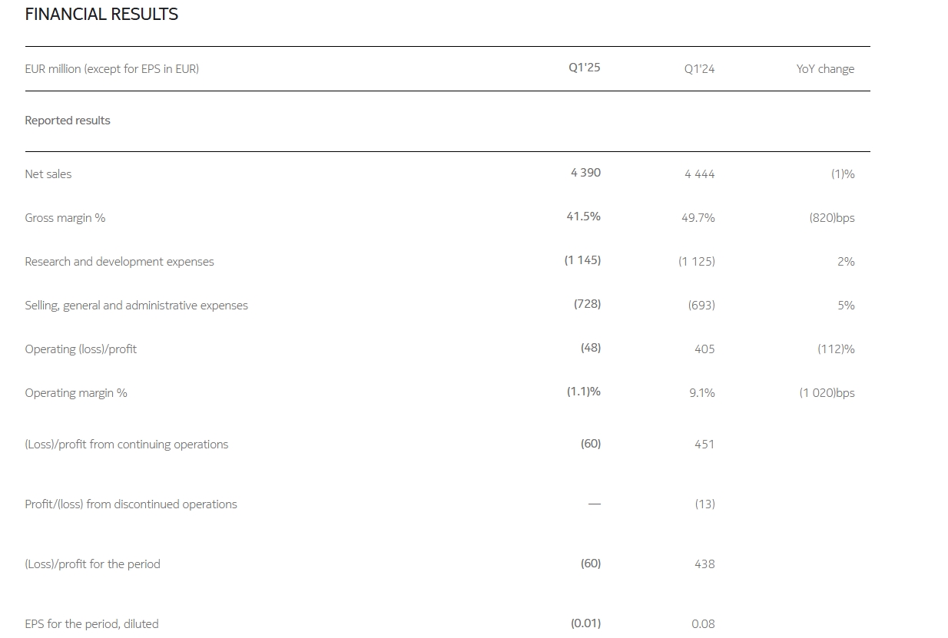The image size is (948, 638).
Task: Select the Q1'24 SG&A value (693)
Action: 701,306
